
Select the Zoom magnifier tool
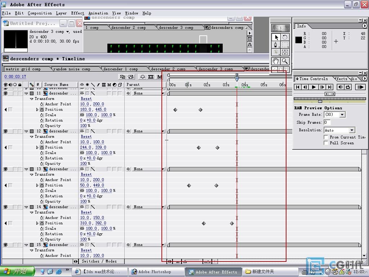[x=285, y=61]
